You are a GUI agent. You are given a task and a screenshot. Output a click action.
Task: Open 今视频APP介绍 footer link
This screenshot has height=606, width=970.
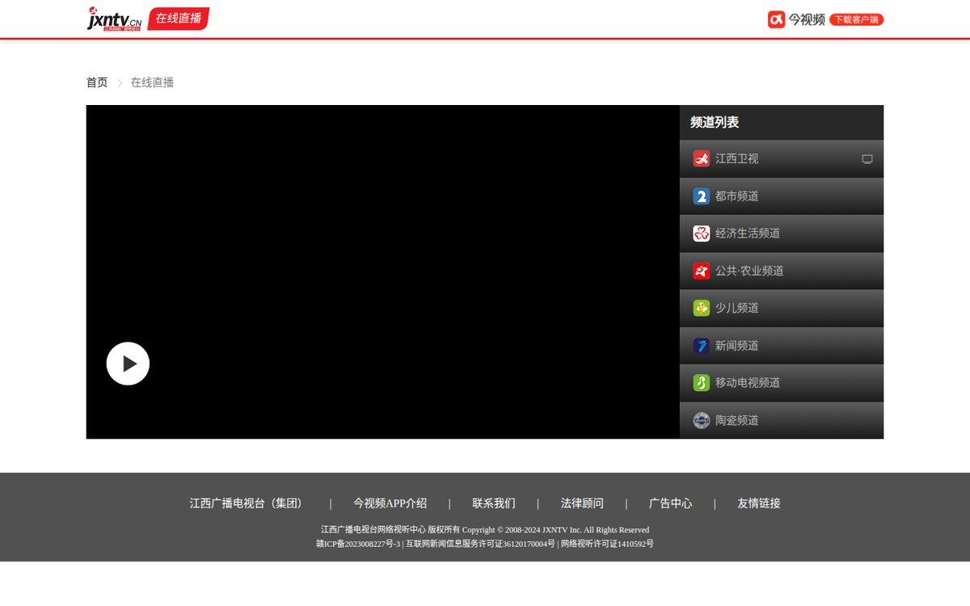point(390,503)
